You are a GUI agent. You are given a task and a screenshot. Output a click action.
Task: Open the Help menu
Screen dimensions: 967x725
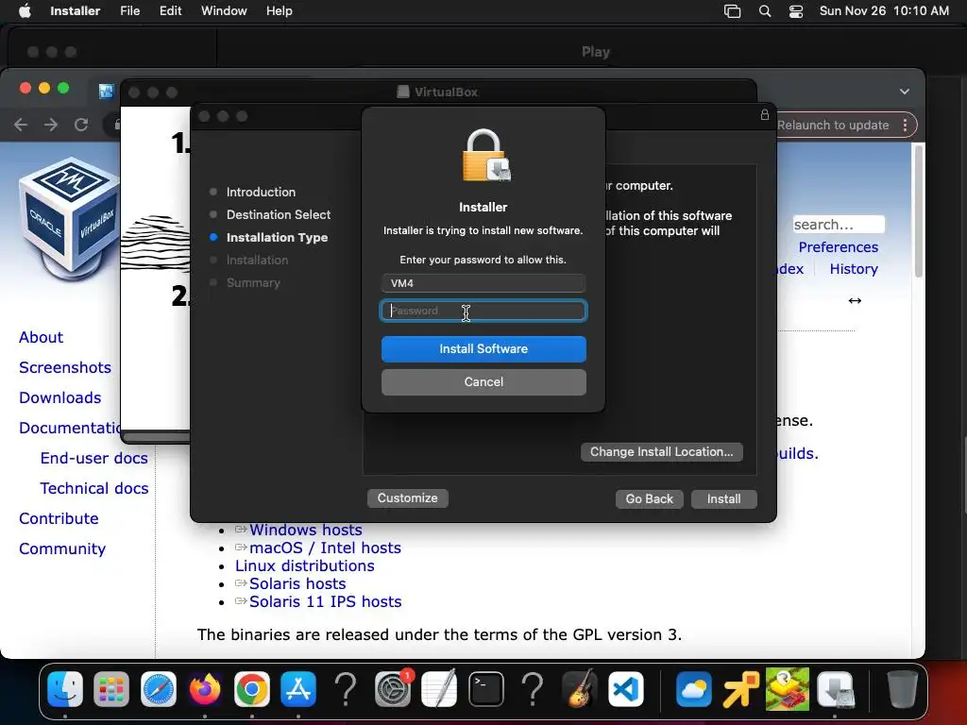(x=279, y=10)
